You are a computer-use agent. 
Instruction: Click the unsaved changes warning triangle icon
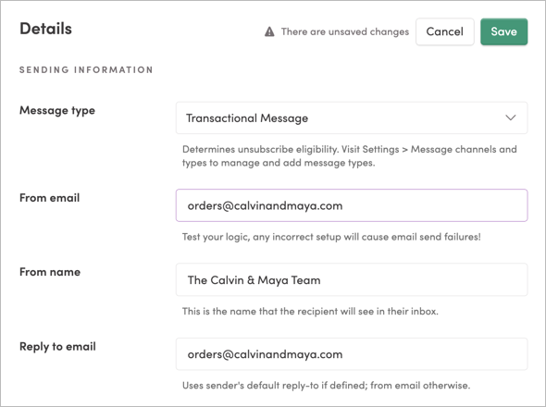[x=269, y=31]
